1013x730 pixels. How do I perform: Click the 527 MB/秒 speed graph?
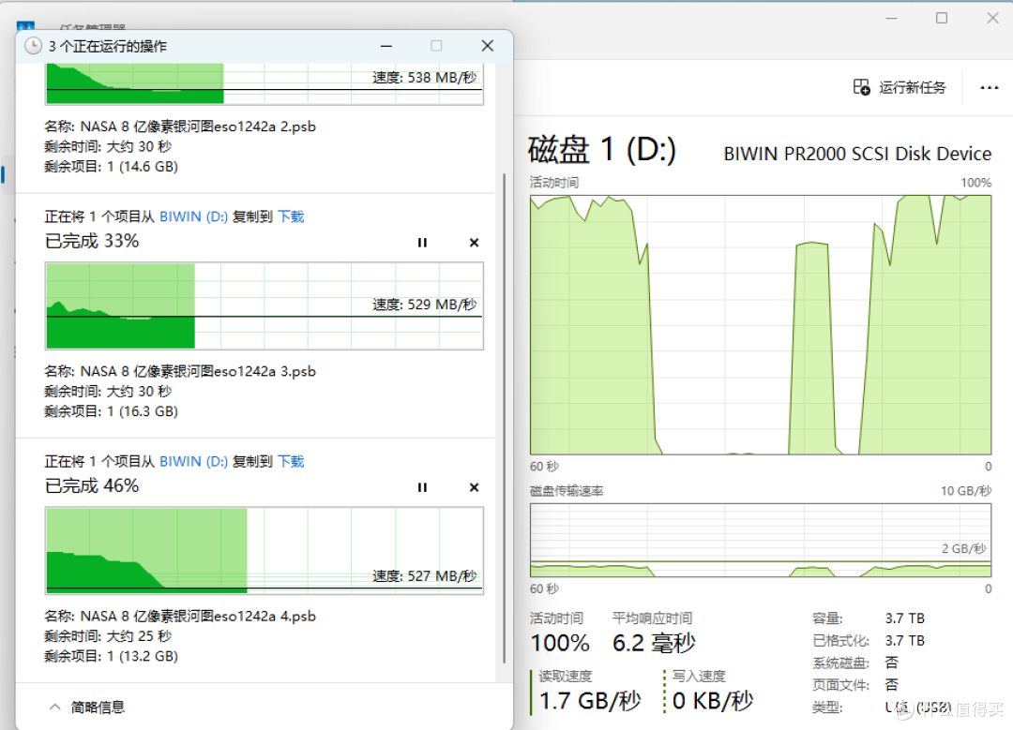coord(265,551)
